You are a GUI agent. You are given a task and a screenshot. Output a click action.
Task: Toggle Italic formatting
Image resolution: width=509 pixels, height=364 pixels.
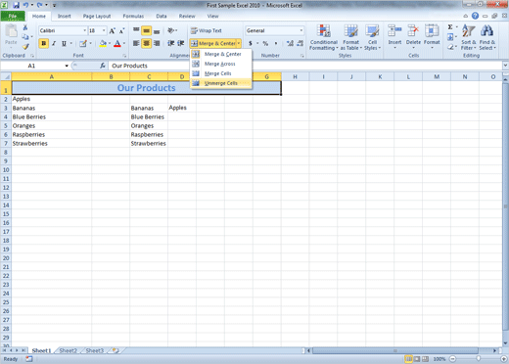54,43
